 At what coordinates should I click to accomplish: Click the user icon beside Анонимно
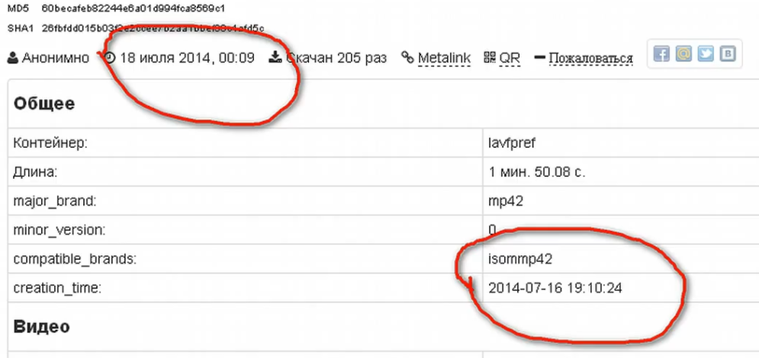pos(13,58)
